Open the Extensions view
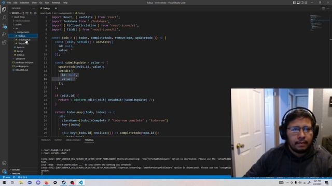 point(4,42)
